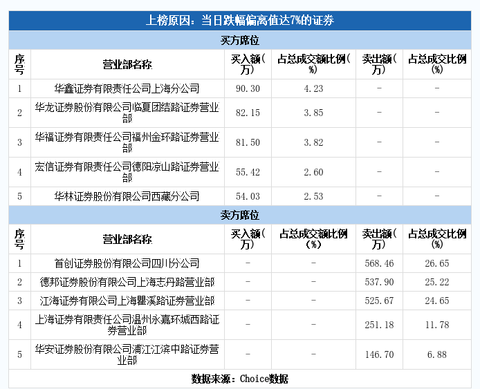This screenshot has width=480, height=389.
Task: Click percentage value 3.85
Action: (x=313, y=113)
